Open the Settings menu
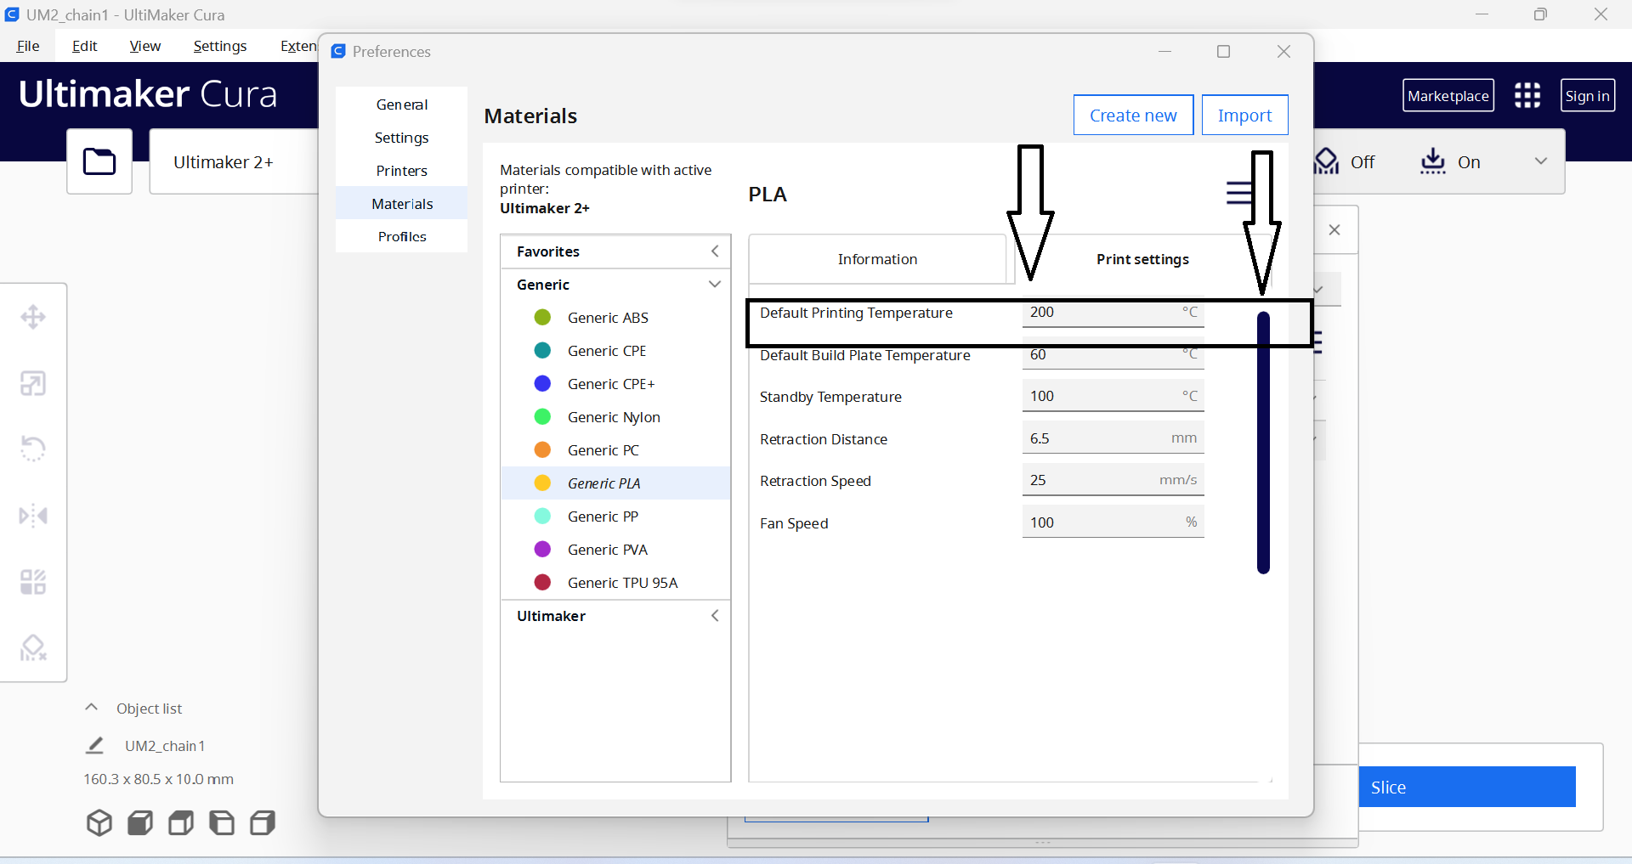The width and height of the screenshot is (1632, 864). pyautogui.click(x=220, y=46)
